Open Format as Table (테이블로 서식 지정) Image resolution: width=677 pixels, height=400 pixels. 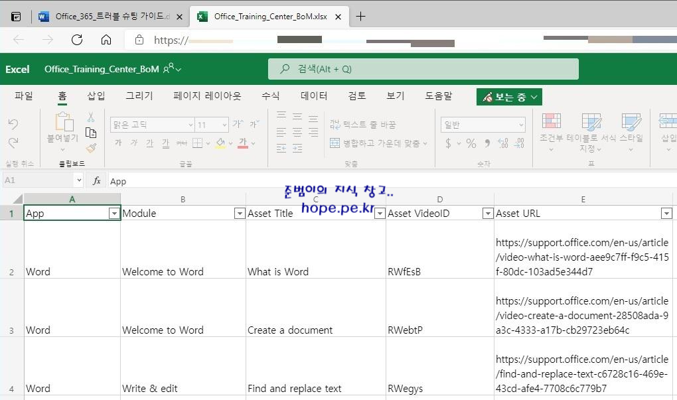[x=591, y=132]
